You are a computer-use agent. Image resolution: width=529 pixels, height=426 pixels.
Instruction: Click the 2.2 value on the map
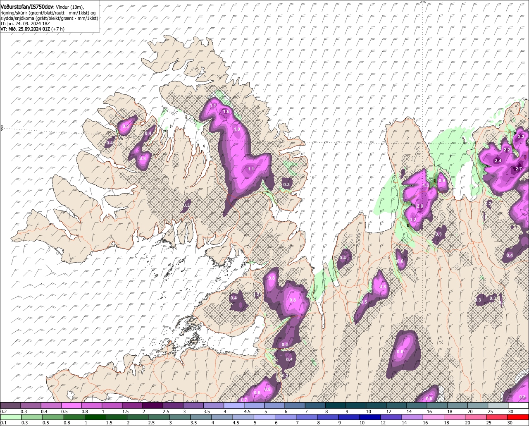click(x=507, y=150)
